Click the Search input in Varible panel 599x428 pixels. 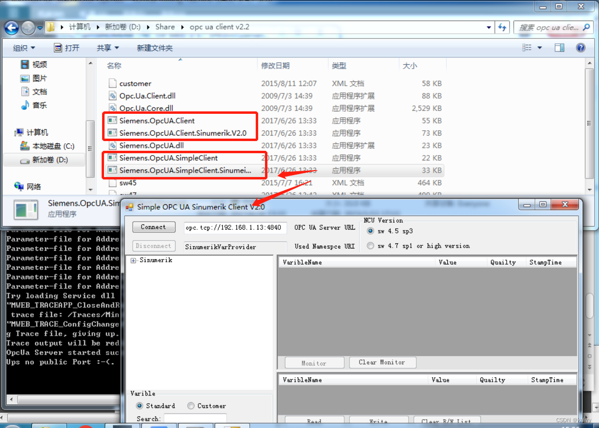click(195, 418)
